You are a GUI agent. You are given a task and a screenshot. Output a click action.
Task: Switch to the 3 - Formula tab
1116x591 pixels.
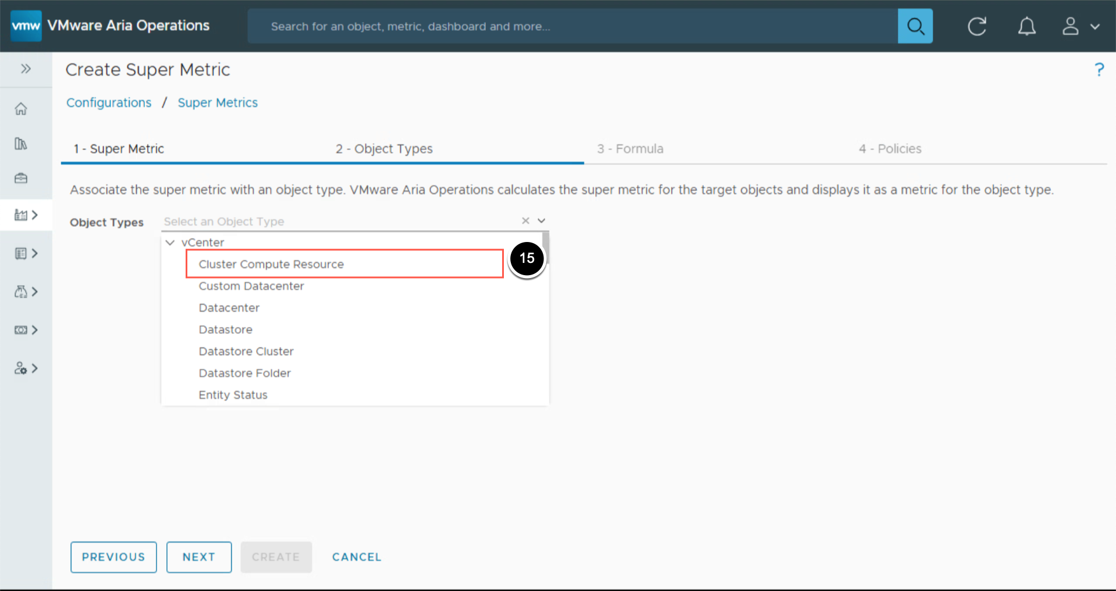pyautogui.click(x=630, y=149)
